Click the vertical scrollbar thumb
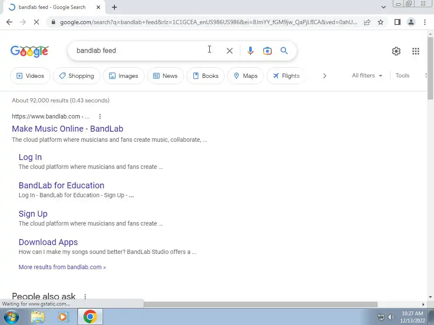This screenshot has width=434, height=325. click(430, 68)
